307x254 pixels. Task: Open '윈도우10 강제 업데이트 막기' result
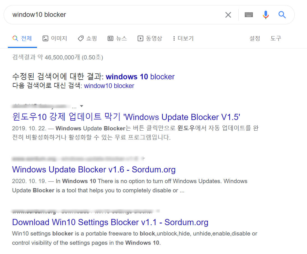pyautogui.click(x=126, y=117)
